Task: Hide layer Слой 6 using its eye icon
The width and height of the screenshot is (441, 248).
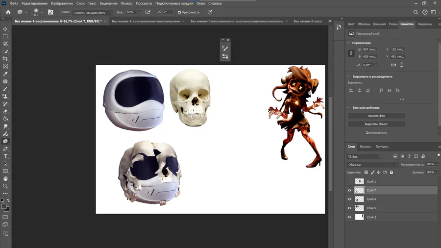Action: (349, 199)
